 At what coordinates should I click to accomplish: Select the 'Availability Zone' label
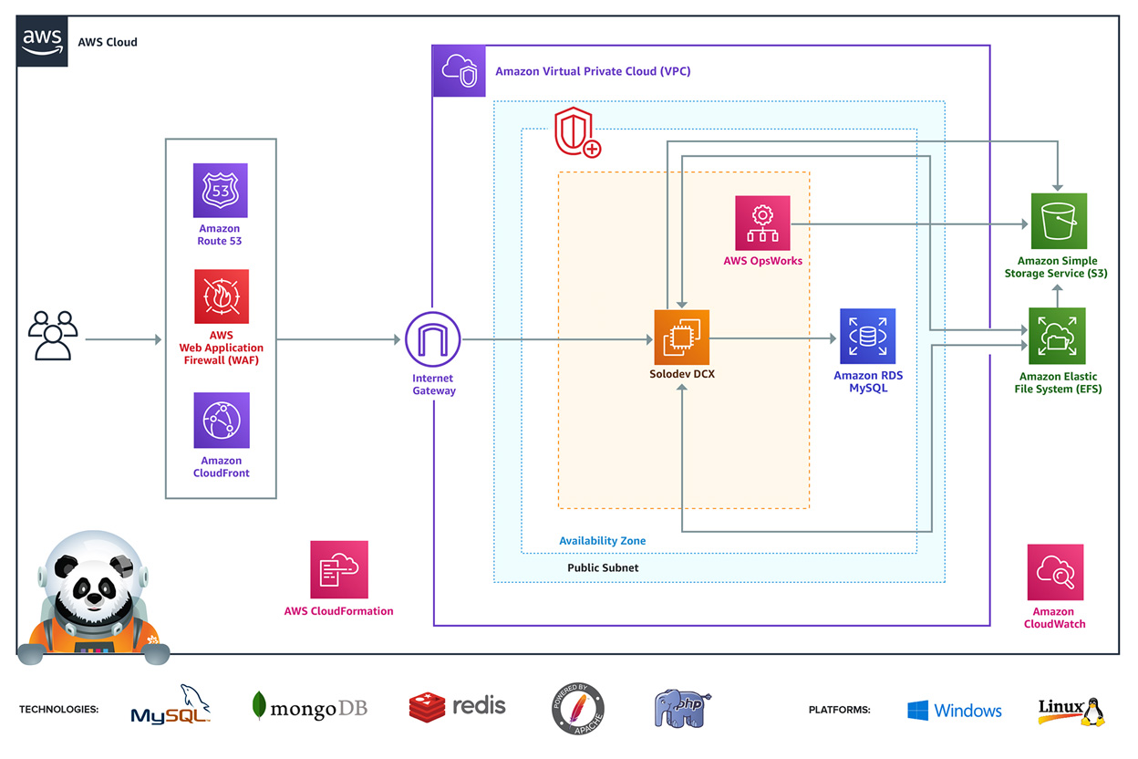coord(602,541)
